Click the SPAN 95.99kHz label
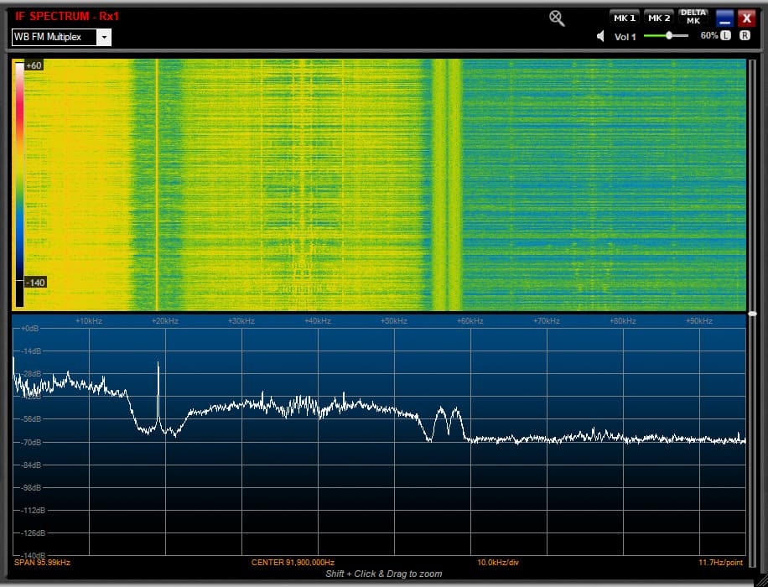 pyautogui.click(x=42, y=562)
